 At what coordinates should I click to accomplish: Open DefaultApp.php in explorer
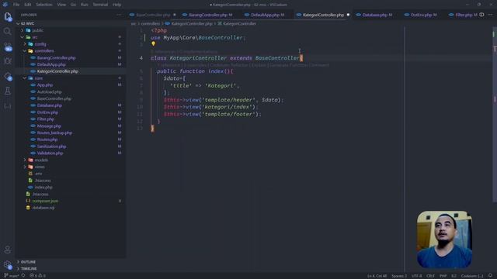coord(51,64)
